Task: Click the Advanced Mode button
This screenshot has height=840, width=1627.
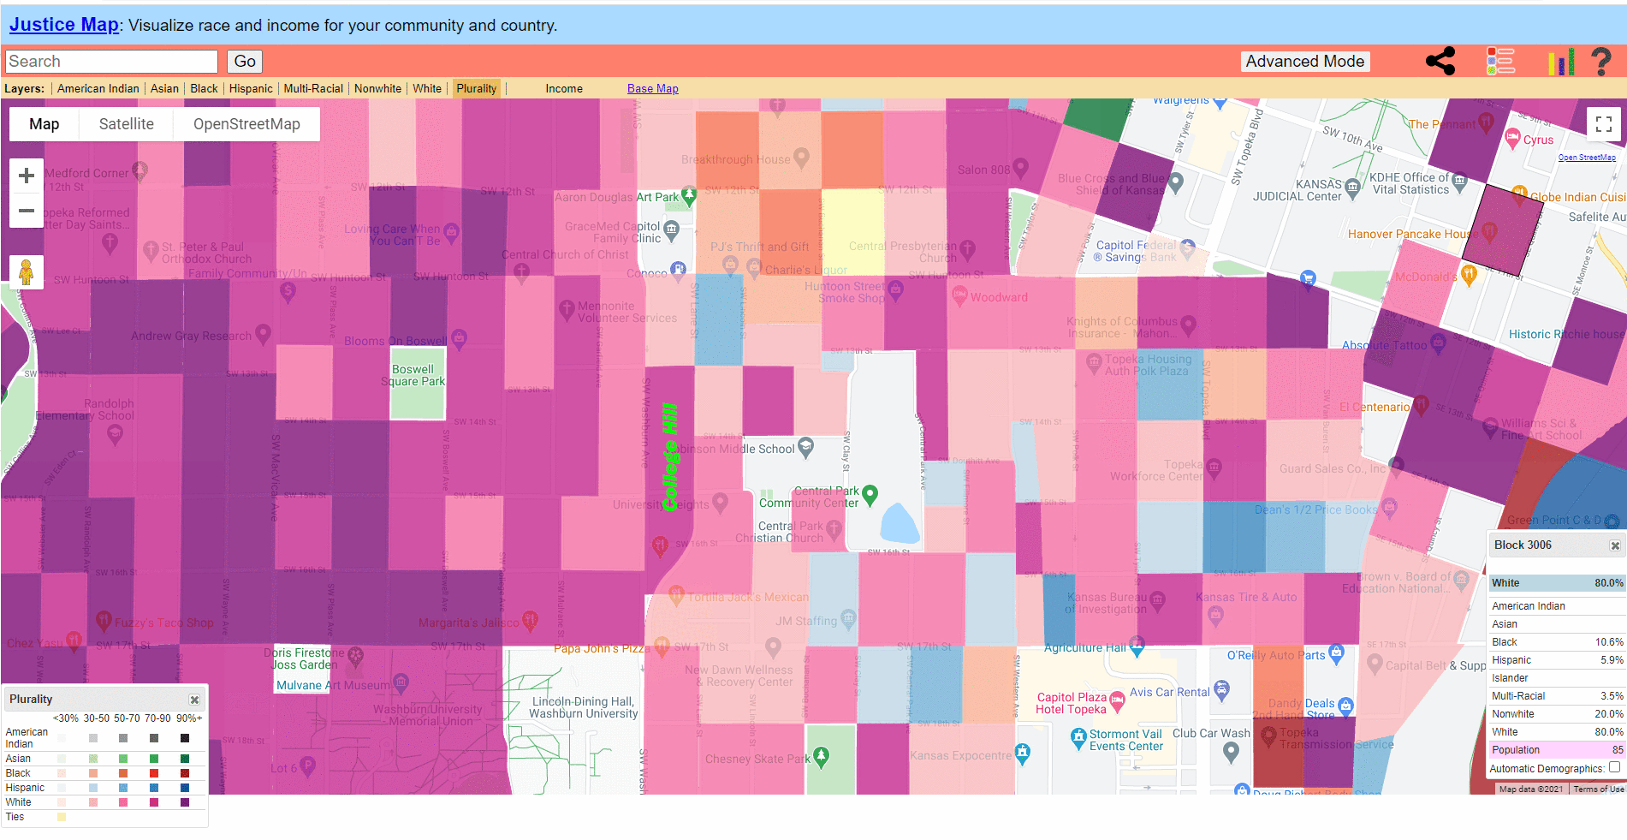Action: pos(1304,62)
